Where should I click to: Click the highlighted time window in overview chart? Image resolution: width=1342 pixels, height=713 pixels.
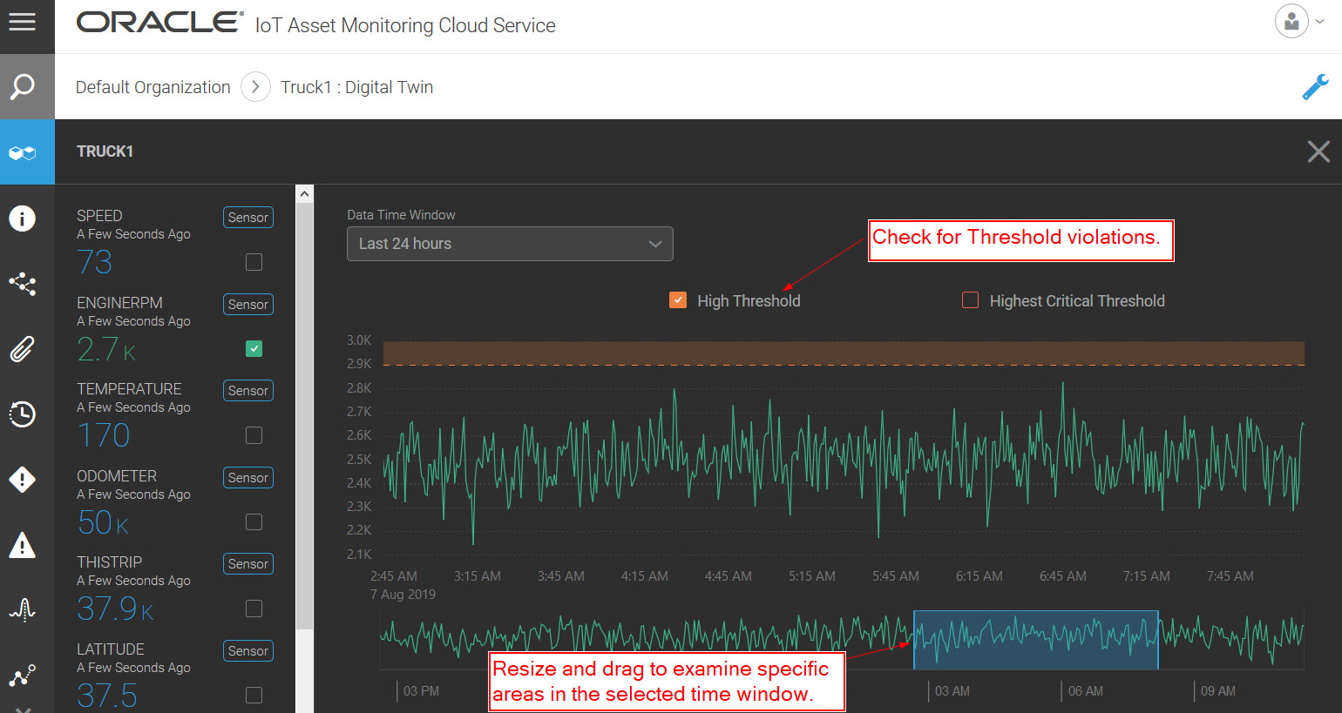(1036, 640)
